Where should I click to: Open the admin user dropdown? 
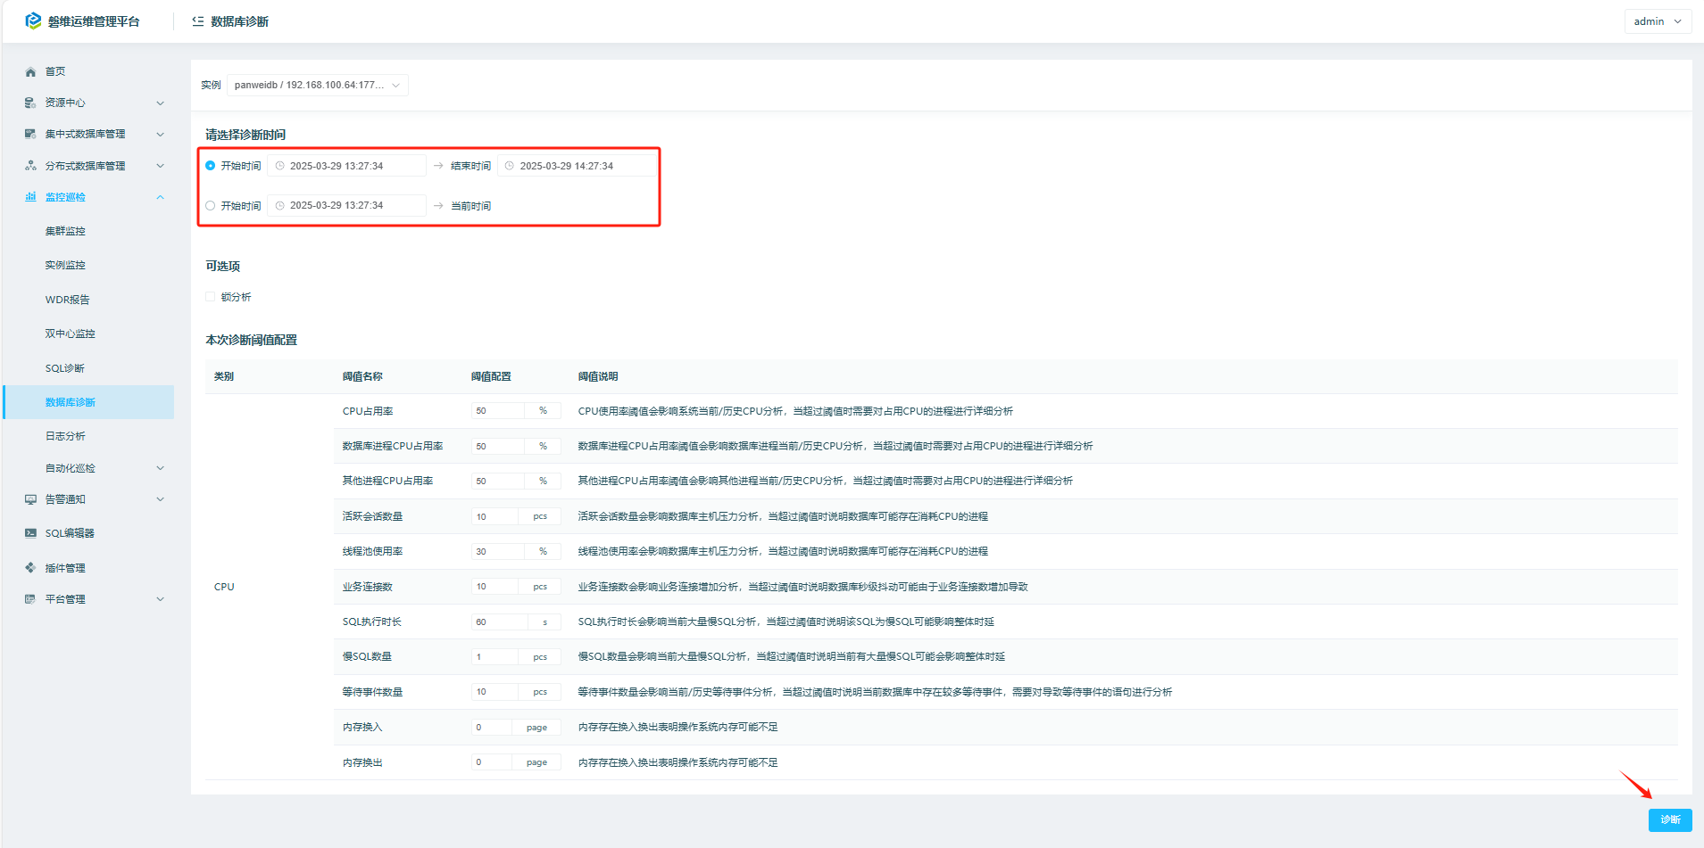coord(1658,21)
